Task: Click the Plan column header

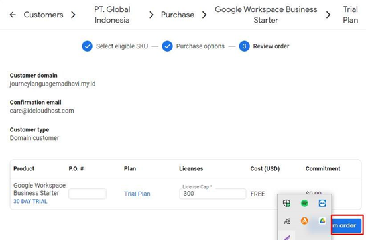Action: tap(130, 168)
